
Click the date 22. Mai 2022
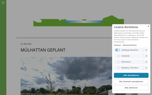coord(26,44)
